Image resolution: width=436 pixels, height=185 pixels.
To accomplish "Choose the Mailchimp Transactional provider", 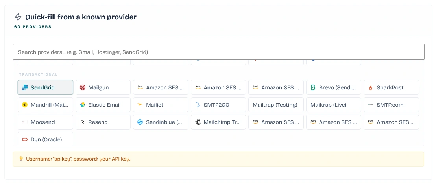I will tap(218, 122).
